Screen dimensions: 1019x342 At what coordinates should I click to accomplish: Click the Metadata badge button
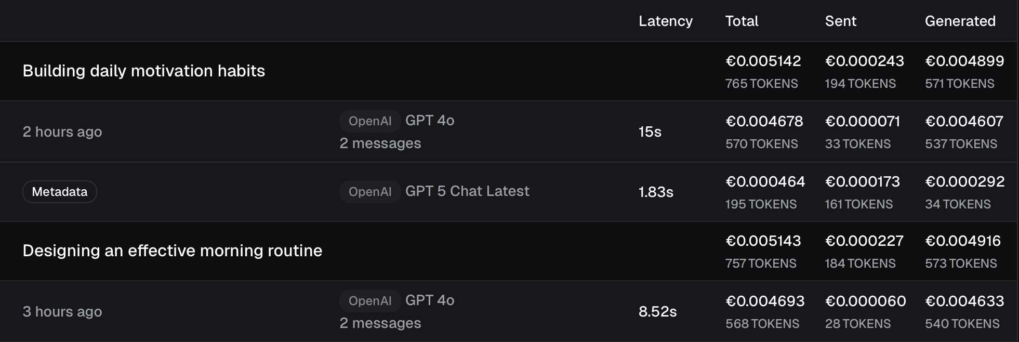[59, 192]
